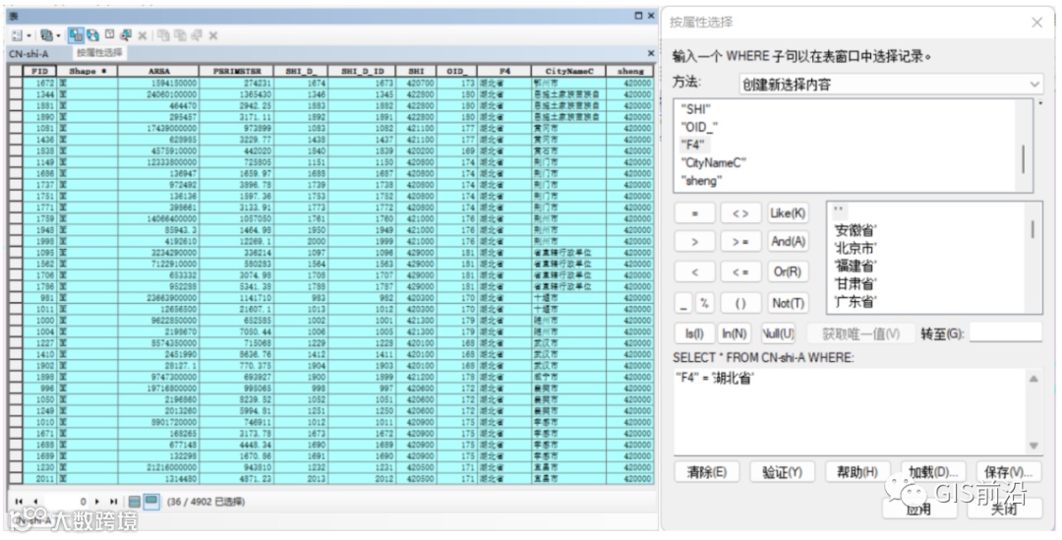Image resolution: width=1062 pixels, height=540 pixels.
Task: Click the 清除(E) clear button
Action: tap(706, 472)
